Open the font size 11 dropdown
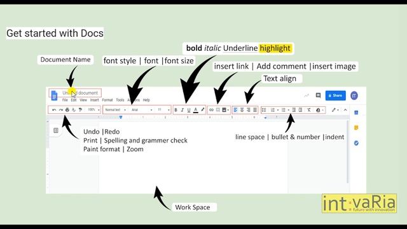407x229 pixels. [x=163, y=110]
